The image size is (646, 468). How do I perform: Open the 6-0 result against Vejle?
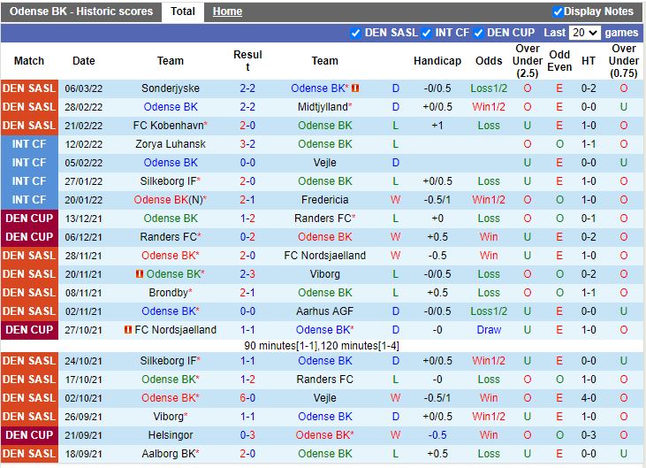pyautogui.click(x=247, y=398)
